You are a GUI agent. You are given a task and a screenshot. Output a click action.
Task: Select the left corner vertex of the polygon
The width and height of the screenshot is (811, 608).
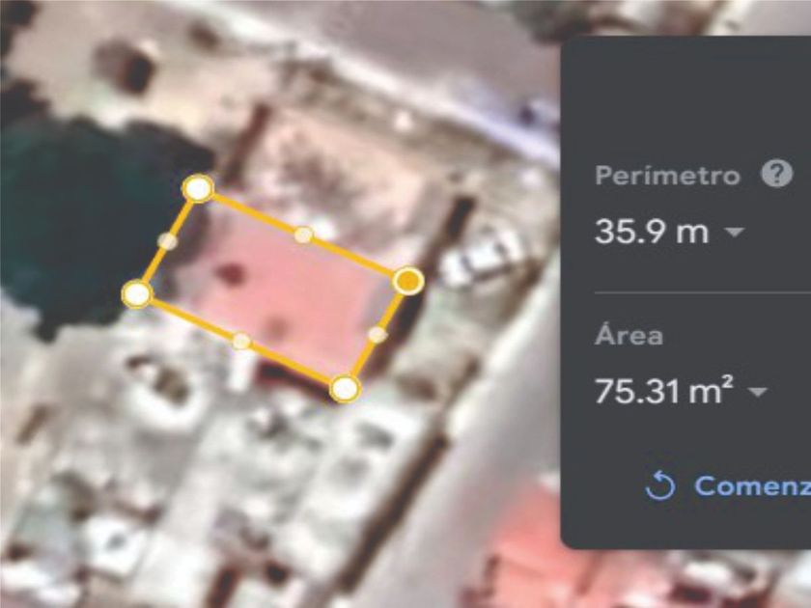pyautogui.click(x=137, y=293)
